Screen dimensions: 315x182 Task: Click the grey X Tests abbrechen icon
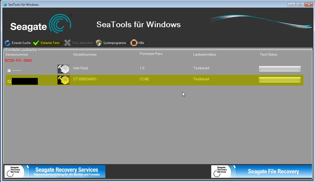68,43
